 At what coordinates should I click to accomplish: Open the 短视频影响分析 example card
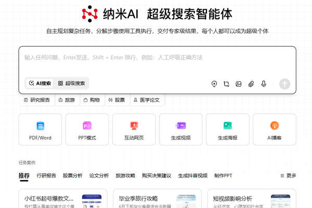(x=252, y=199)
